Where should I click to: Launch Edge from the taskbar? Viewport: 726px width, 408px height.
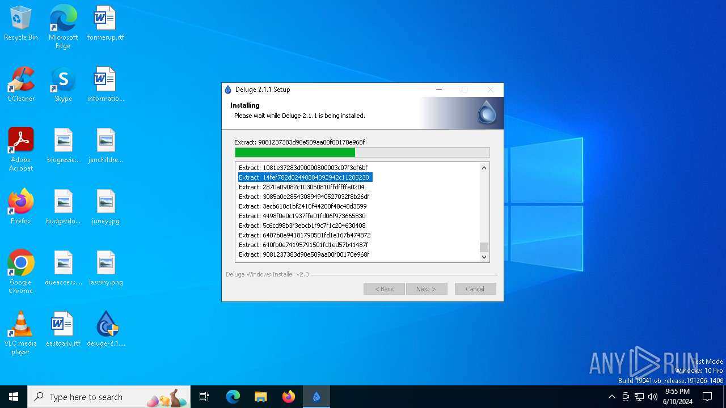233,397
